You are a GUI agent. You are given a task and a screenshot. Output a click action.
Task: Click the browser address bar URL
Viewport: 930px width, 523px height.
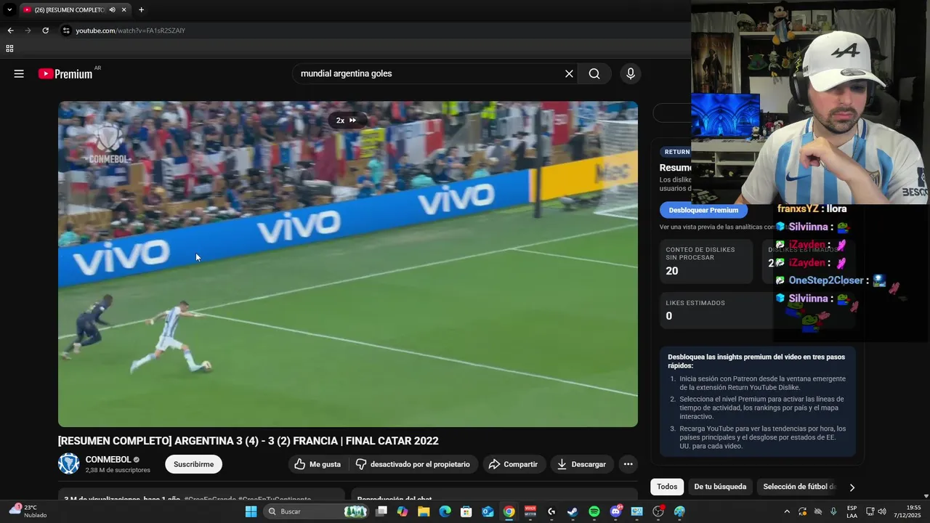pyautogui.click(x=131, y=31)
